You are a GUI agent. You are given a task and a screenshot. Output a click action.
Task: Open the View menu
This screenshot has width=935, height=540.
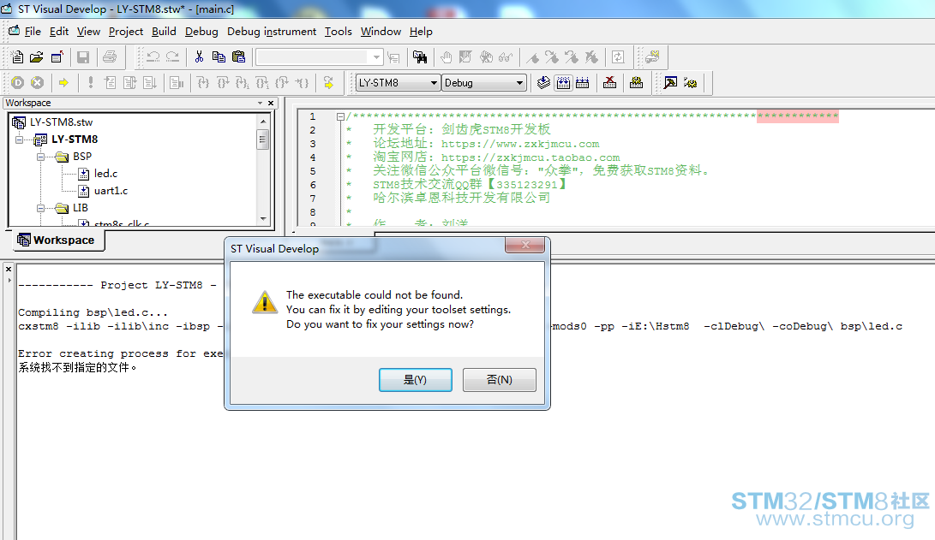point(88,32)
